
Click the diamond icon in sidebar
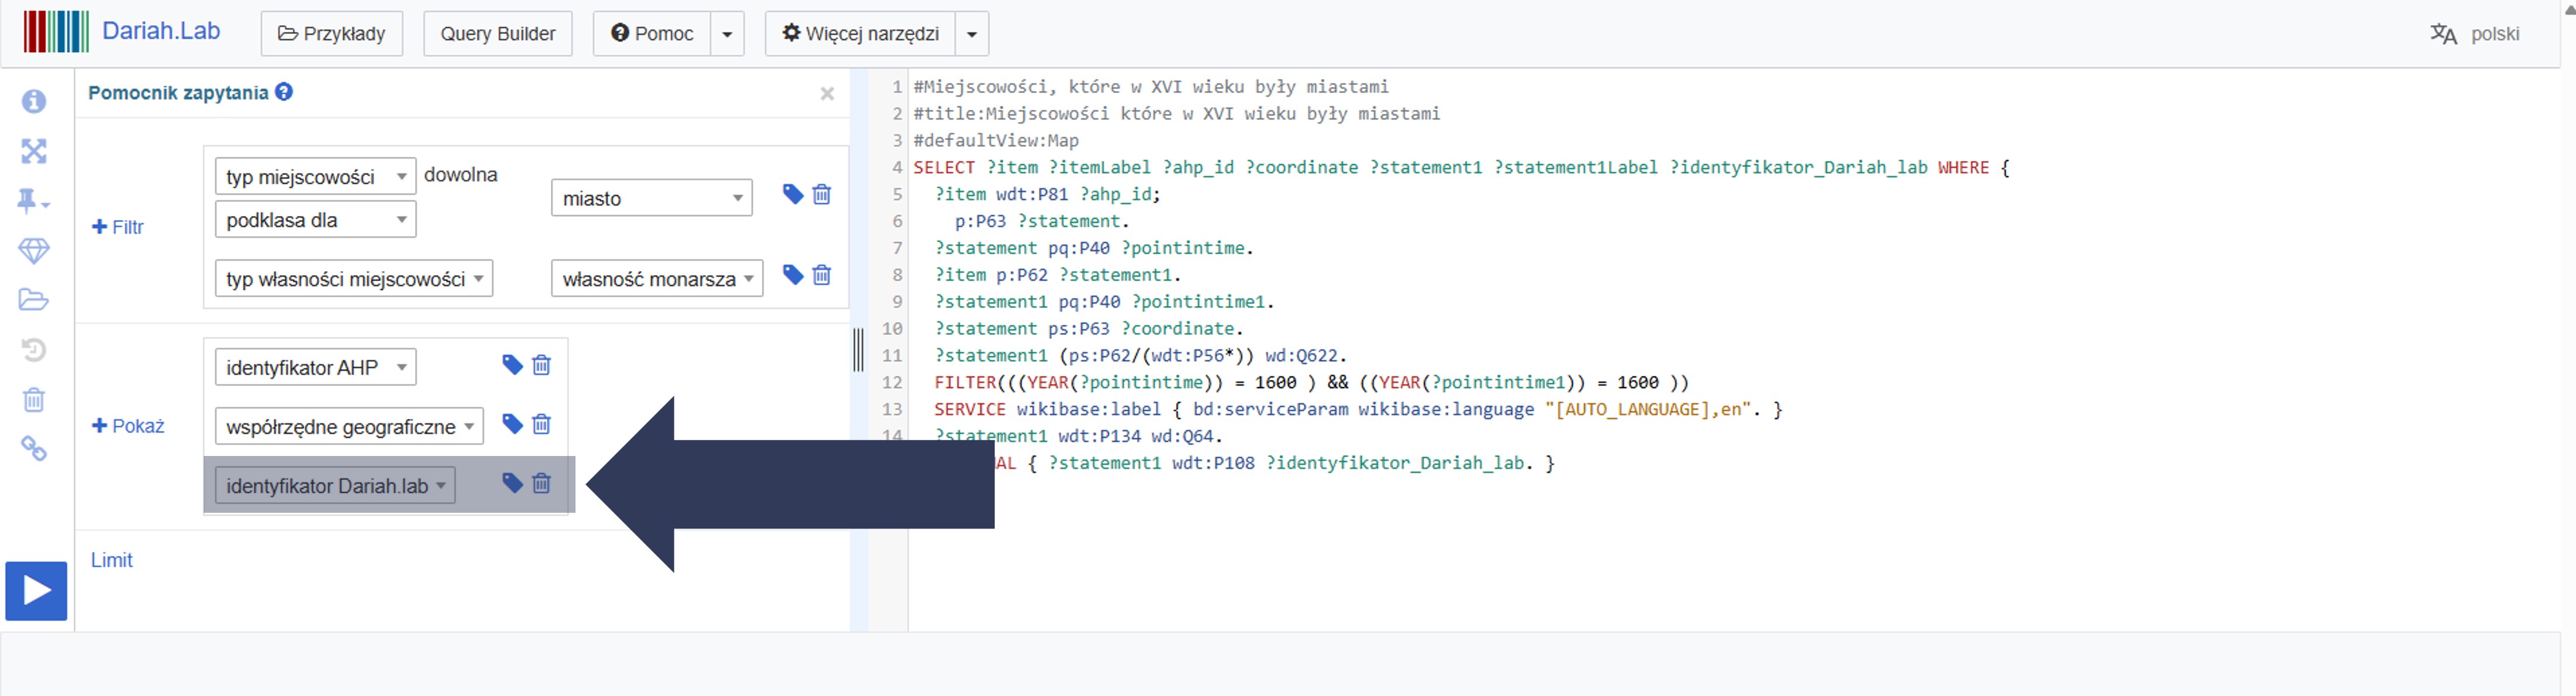(x=34, y=251)
